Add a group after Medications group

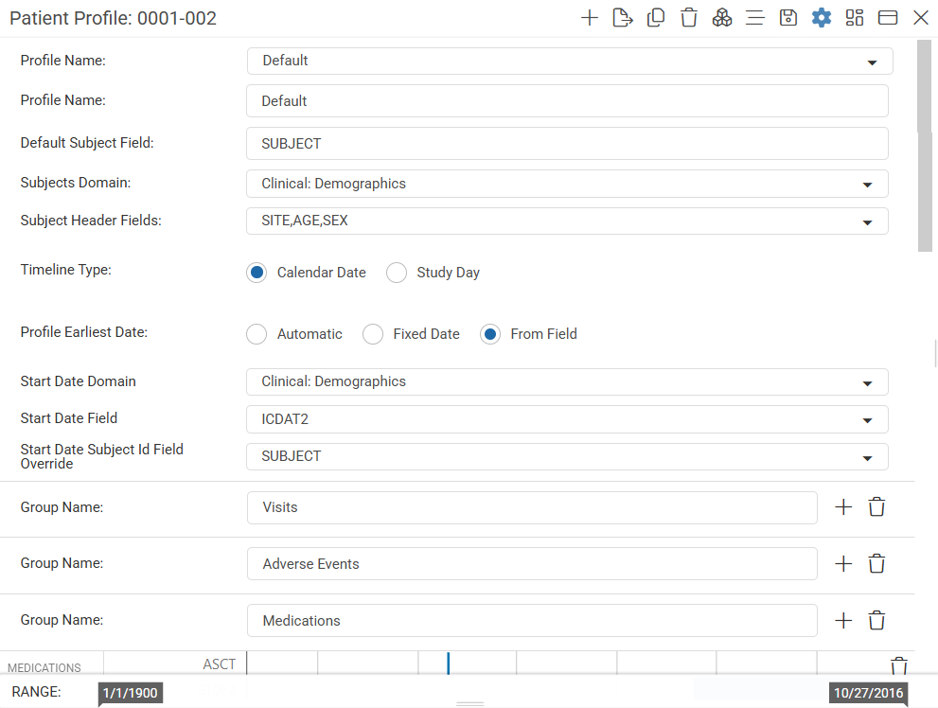point(843,620)
